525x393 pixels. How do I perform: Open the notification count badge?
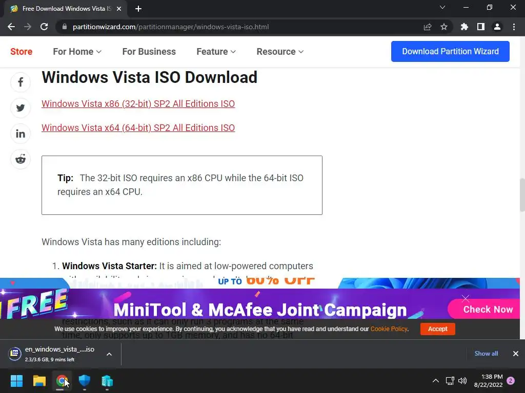(x=511, y=381)
